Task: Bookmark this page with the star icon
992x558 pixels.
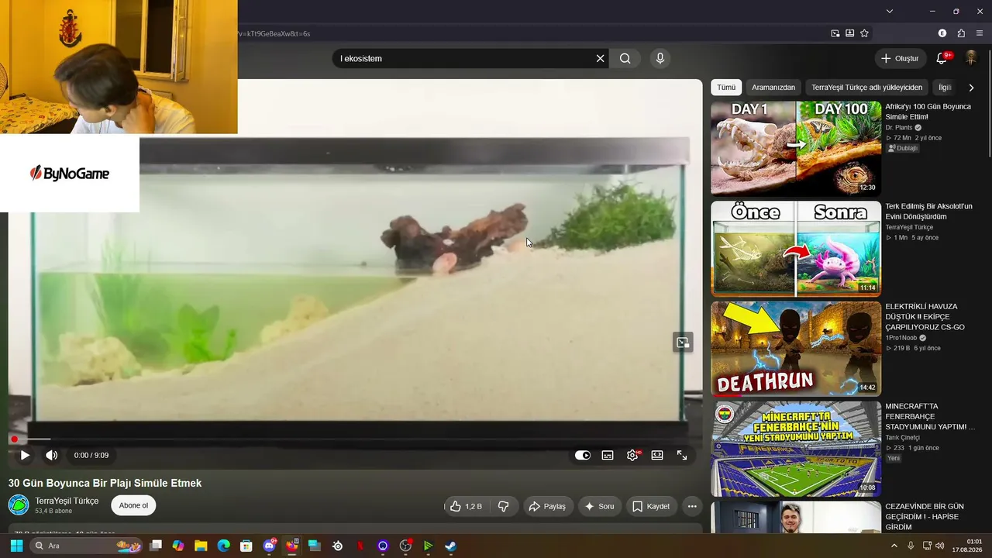Action: point(864,33)
